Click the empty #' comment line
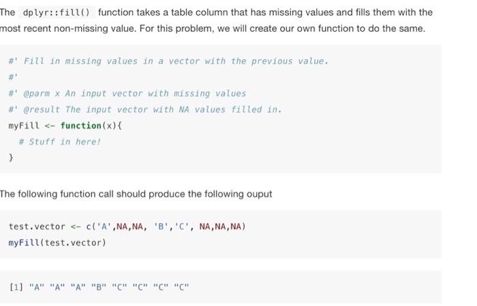 click(12, 78)
